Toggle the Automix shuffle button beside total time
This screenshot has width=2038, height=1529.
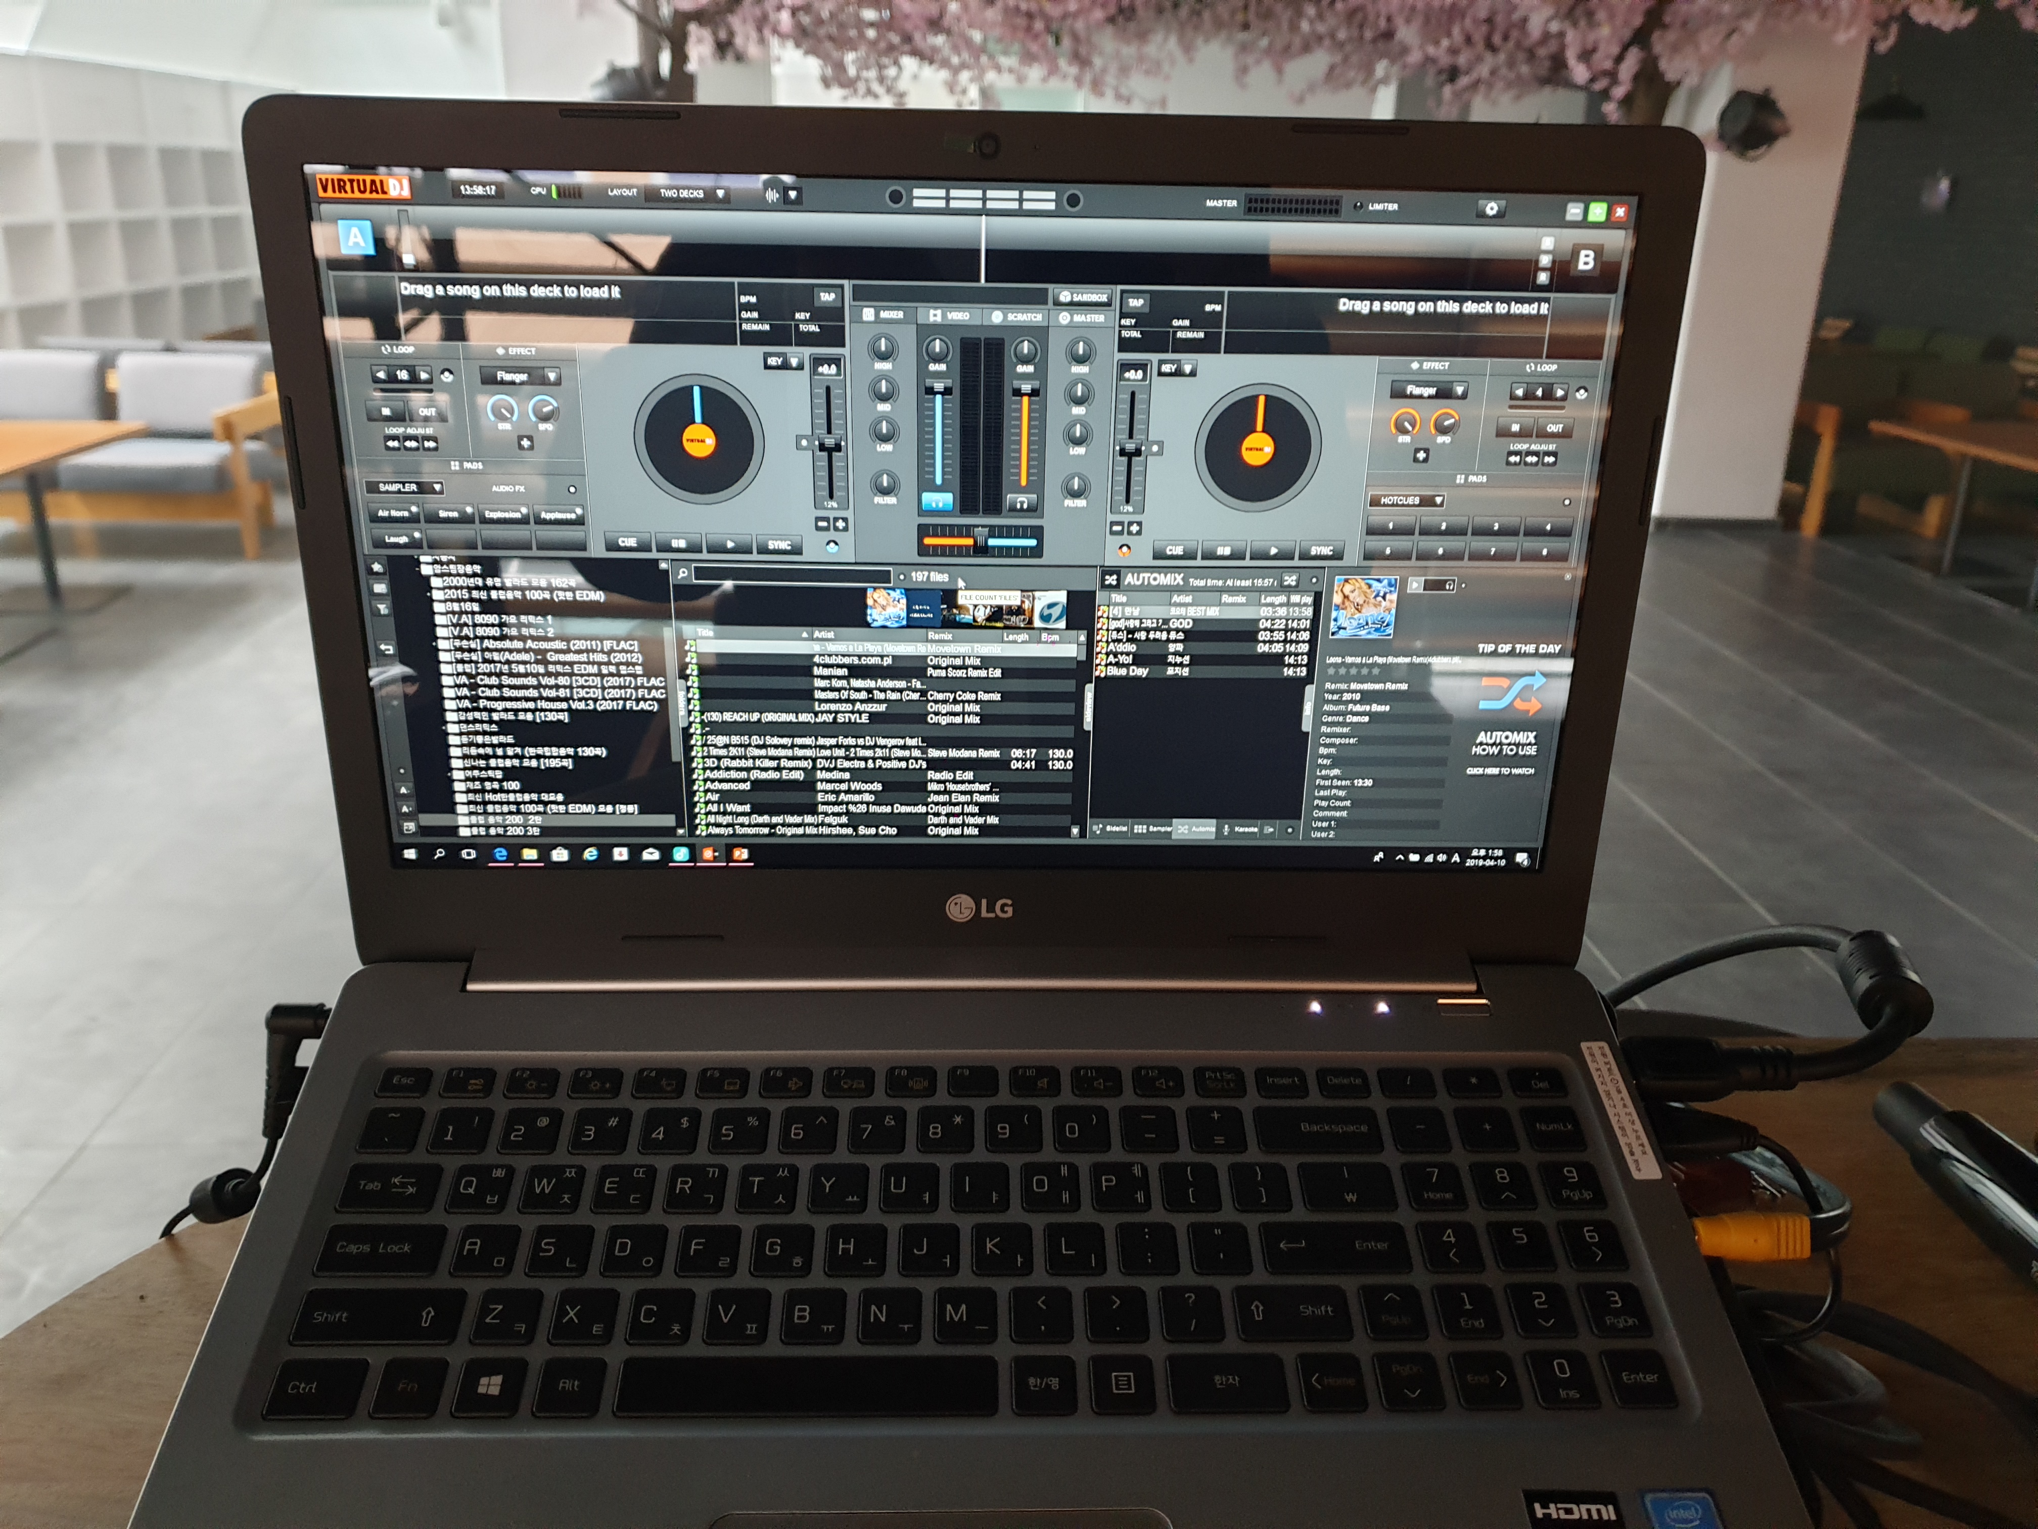(1289, 580)
